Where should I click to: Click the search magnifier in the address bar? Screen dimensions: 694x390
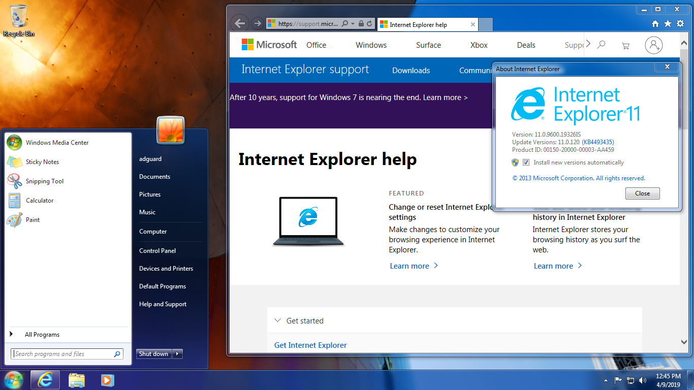pos(345,23)
